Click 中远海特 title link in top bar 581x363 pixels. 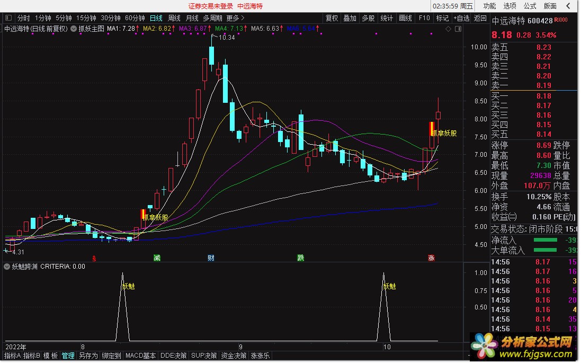[250, 6]
